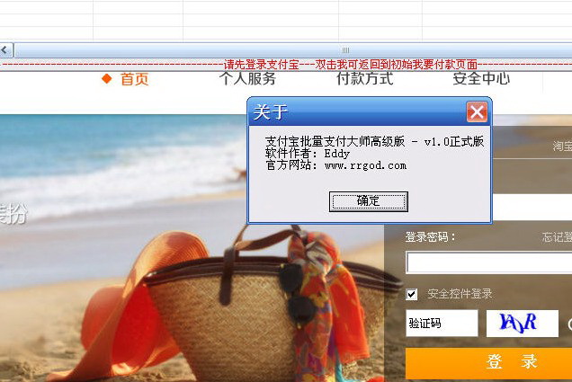The height and width of the screenshot is (382, 572).
Task: Click the 验证码 input field
Action: click(x=442, y=323)
